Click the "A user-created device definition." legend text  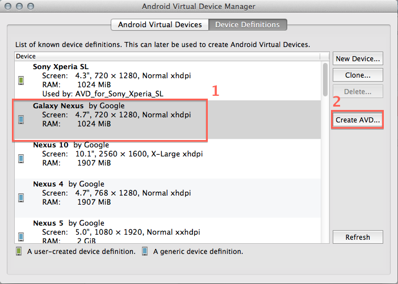(81, 252)
